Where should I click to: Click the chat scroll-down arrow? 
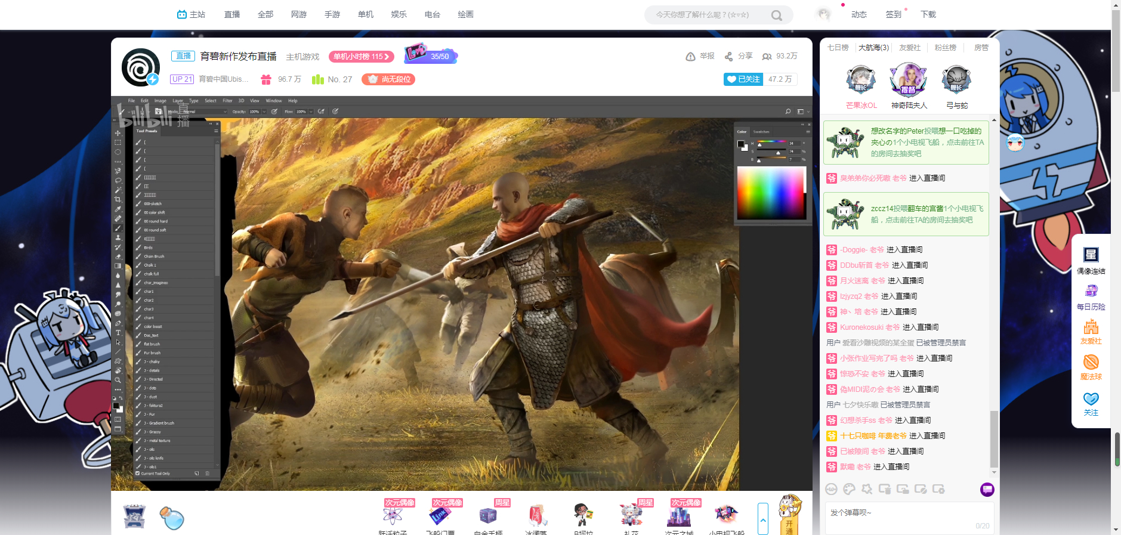click(x=994, y=473)
